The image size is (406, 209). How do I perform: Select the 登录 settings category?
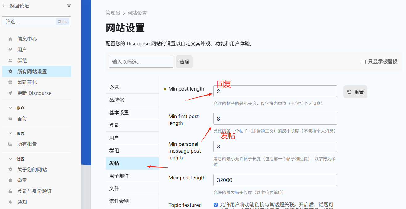point(132,125)
